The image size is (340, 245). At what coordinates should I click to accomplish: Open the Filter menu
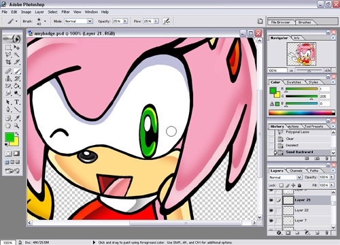point(66,12)
